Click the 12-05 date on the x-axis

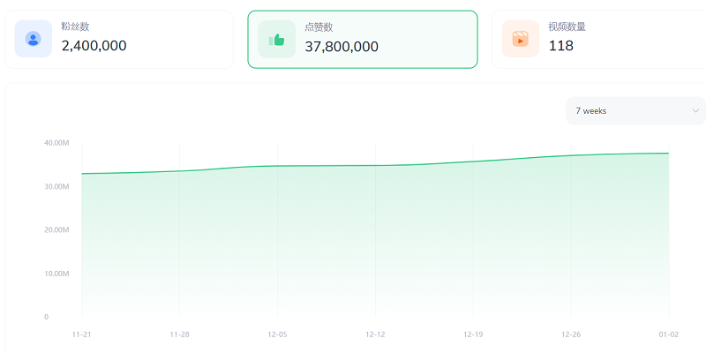[278, 334]
